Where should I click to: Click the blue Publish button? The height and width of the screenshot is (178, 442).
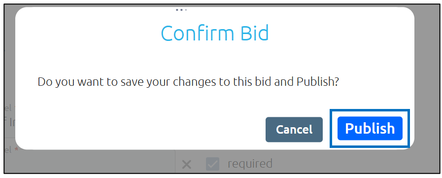coord(370,128)
